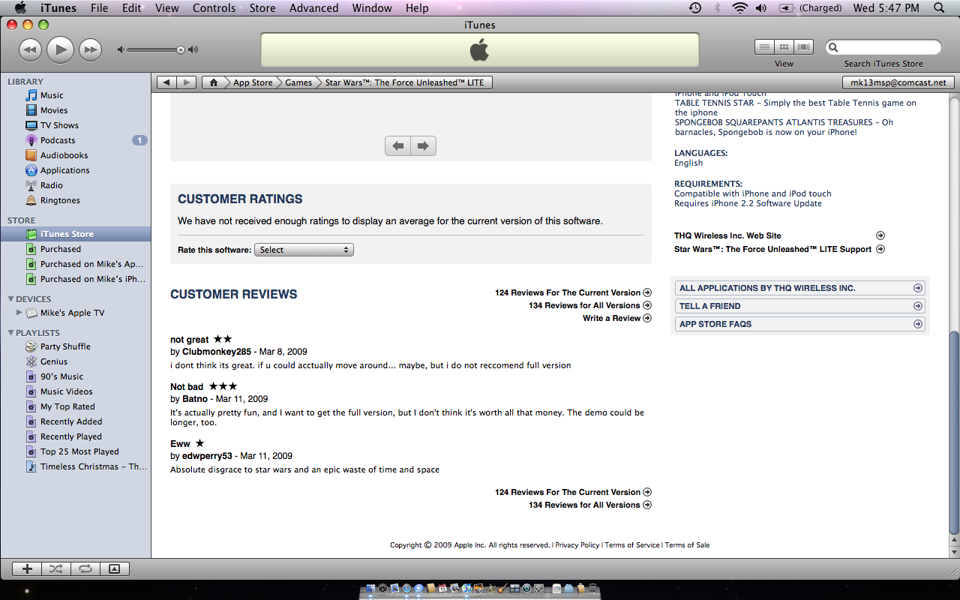960x600 pixels.
Task: Open the Advanced menu
Action: [313, 8]
